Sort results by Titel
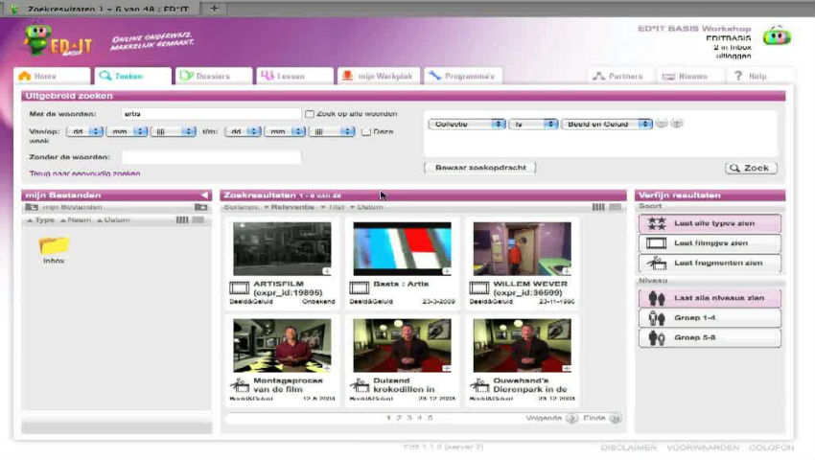 333,207
